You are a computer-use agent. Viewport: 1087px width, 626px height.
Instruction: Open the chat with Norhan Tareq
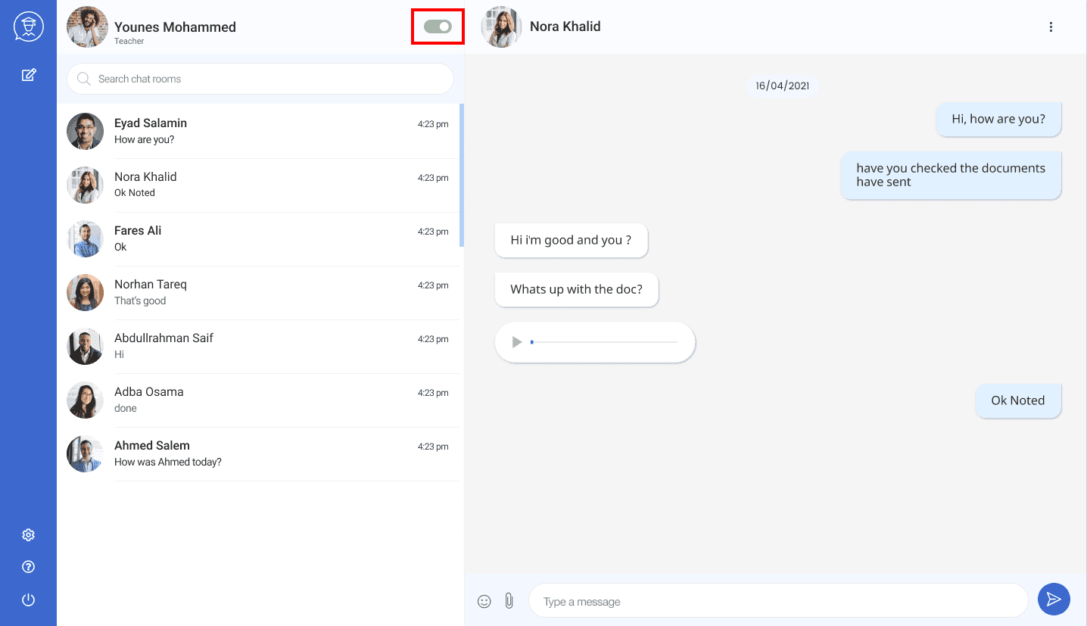click(x=260, y=292)
